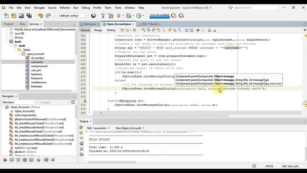Toggle Sort by Name in Navigator toolbar
The image size is (307, 173).
pyautogui.click(x=46, y=160)
